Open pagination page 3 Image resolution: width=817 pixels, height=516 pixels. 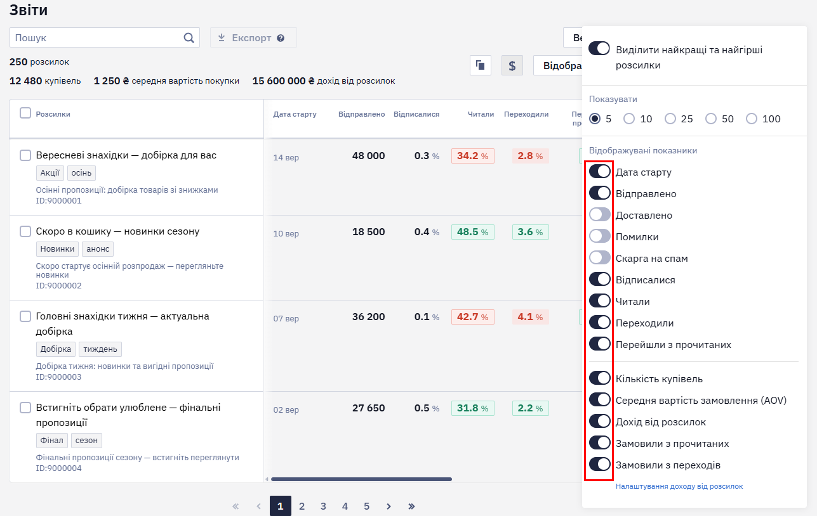323,506
